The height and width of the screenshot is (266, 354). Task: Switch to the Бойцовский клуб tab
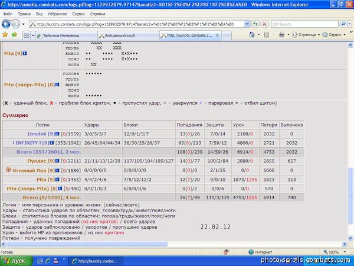coord(128,35)
